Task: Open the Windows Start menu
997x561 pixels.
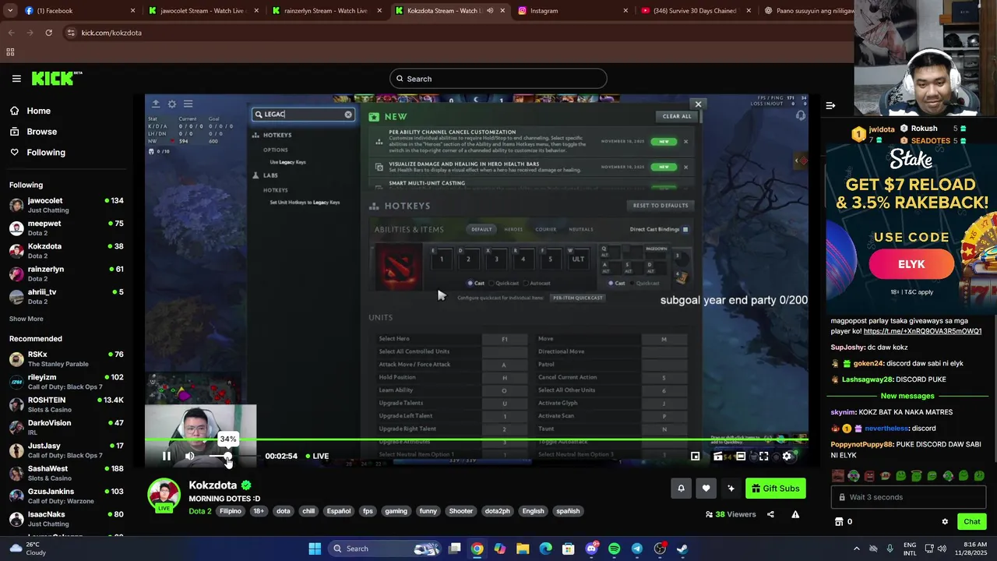Action: (x=315, y=549)
